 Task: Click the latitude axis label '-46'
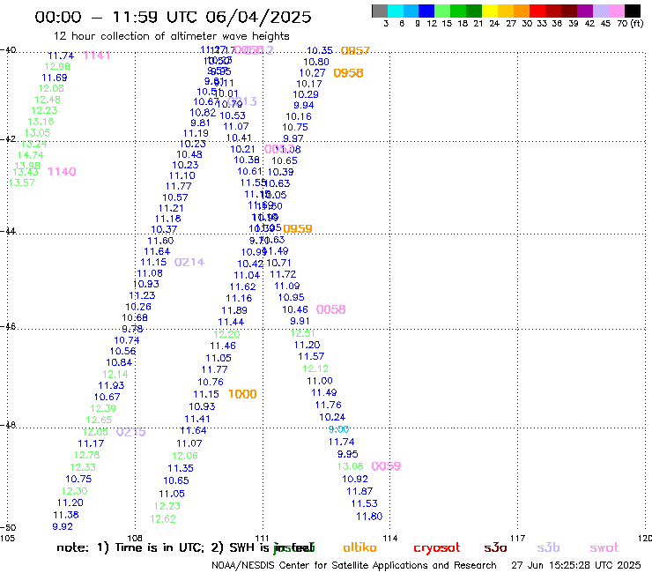click(8, 327)
